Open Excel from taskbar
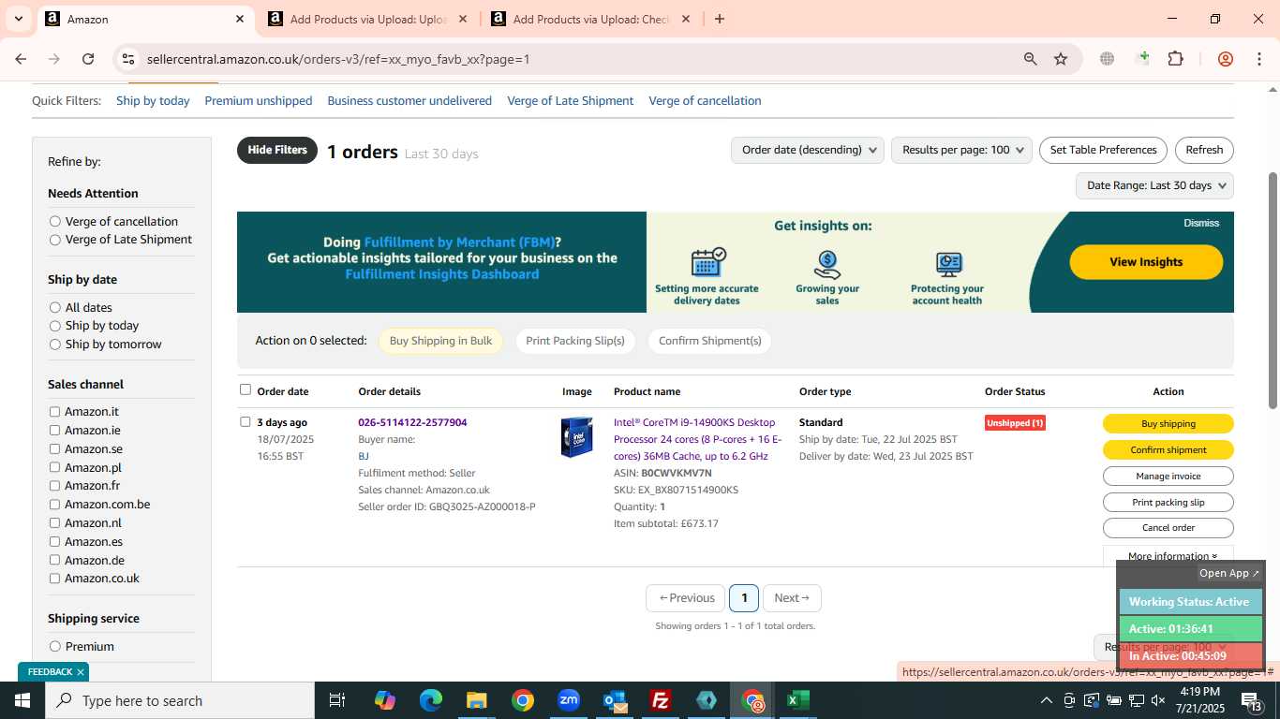Viewport: 1280px width, 719px height. tap(798, 700)
